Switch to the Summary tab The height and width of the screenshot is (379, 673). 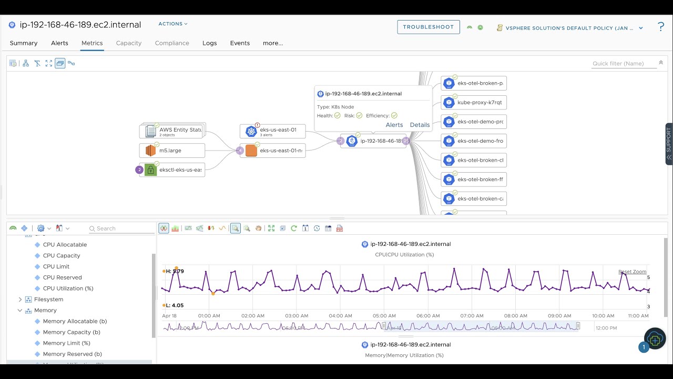pyautogui.click(x=24, y=43)
